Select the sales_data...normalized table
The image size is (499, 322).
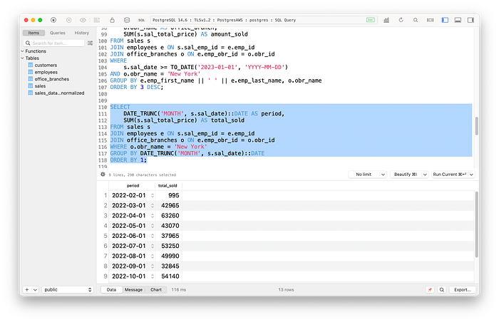point(59,93)
